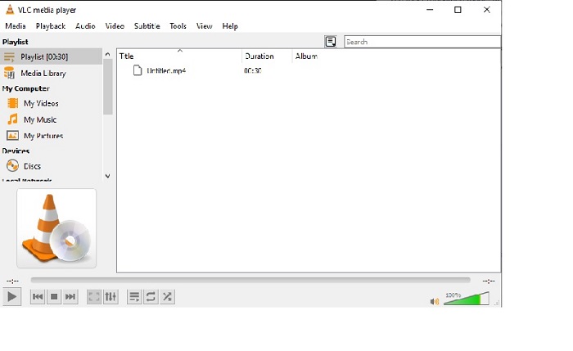
Task: Open the View menu
Action: click(x=204, y=26)
